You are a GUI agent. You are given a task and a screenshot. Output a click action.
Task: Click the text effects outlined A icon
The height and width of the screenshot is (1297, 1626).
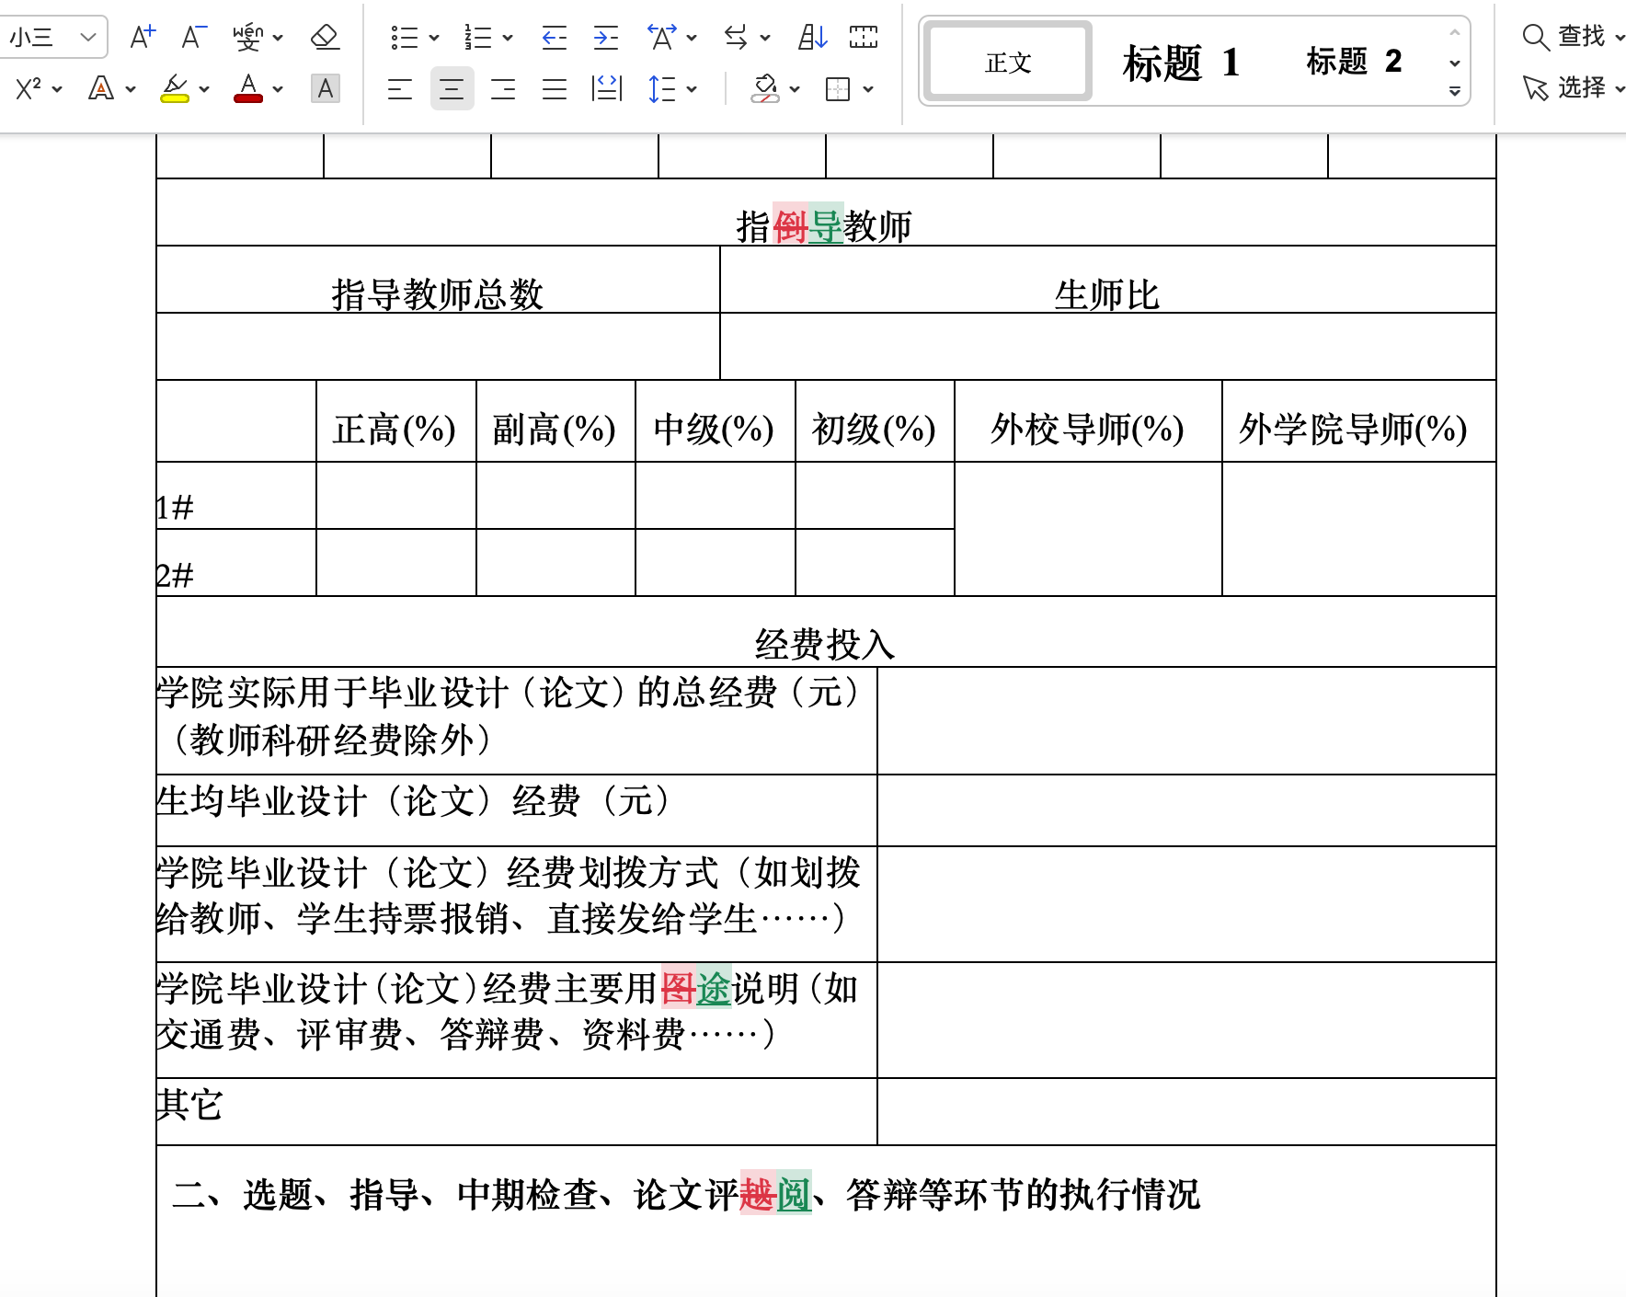point(101,88)
